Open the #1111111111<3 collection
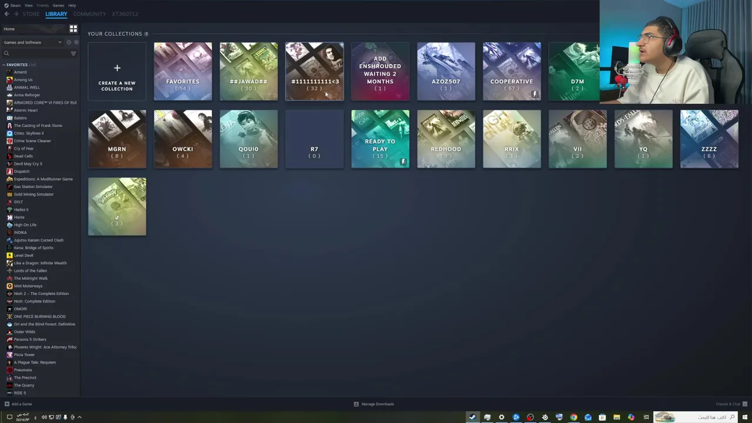Viewport: 752px width, 423px height. click(314, 71)
